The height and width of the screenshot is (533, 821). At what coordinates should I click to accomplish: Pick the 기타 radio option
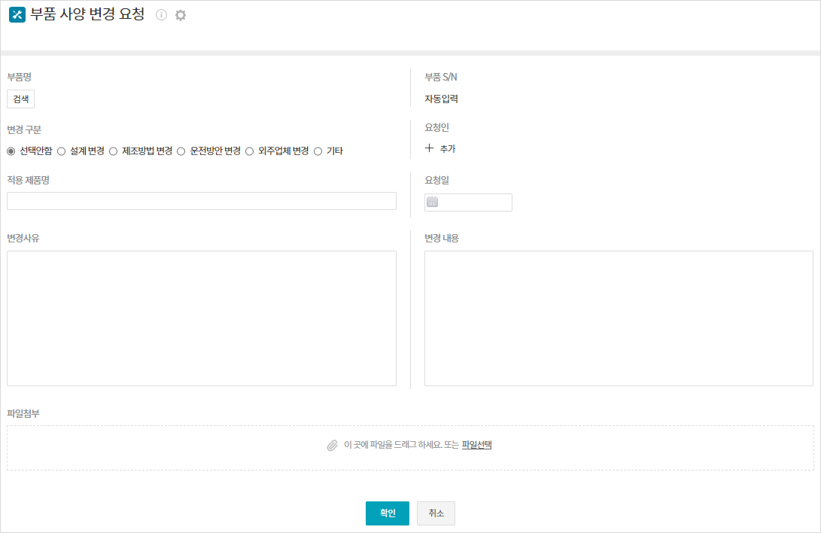(x=318, y=151)
